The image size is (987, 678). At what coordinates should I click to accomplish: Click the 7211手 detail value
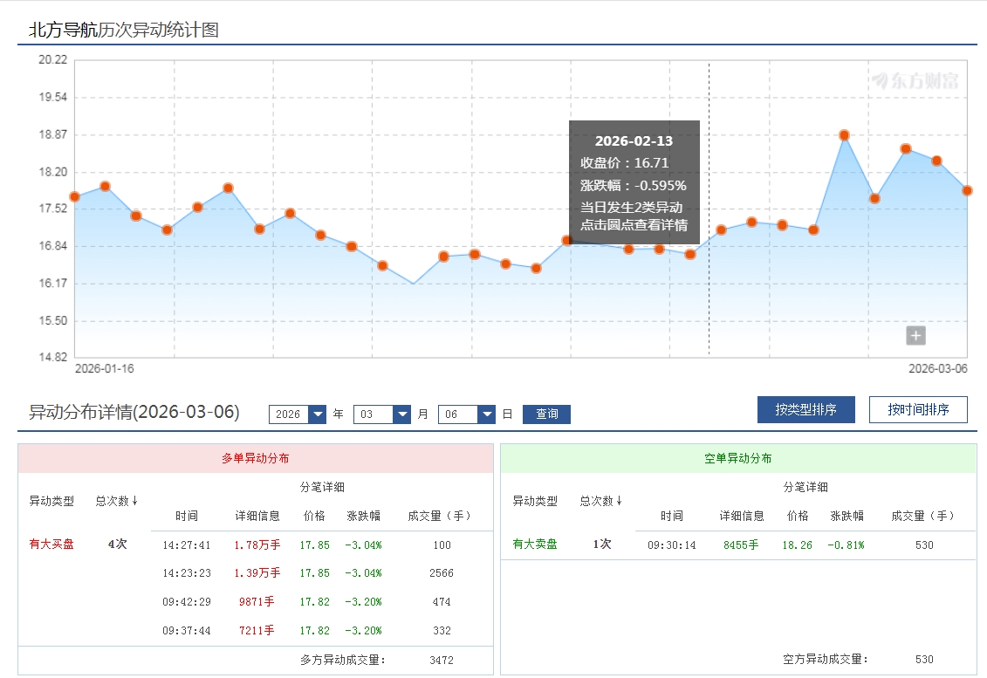257,631
